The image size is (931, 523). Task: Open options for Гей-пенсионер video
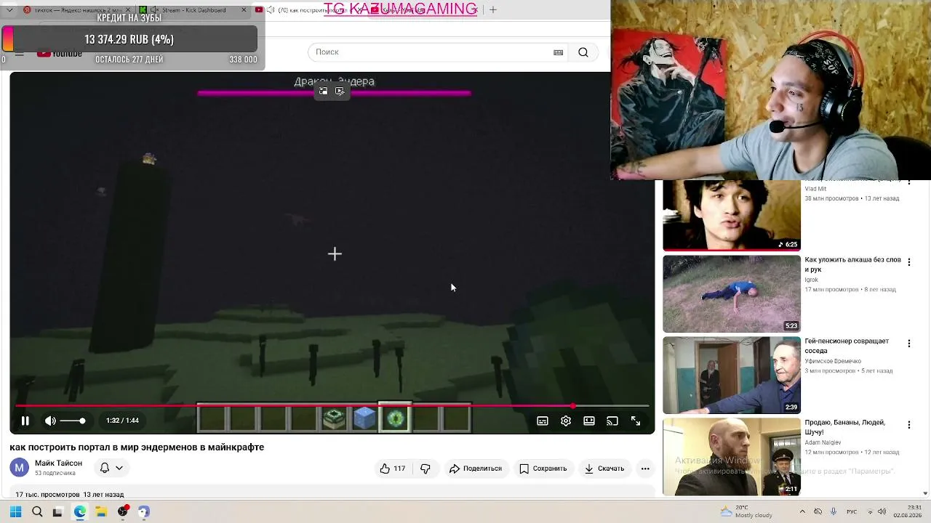coord(908,344)
